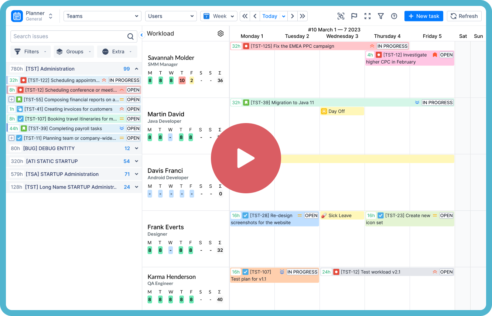Screen dimensions: 492x316
Task: Open the Groups menu
Action: point(74,52)
